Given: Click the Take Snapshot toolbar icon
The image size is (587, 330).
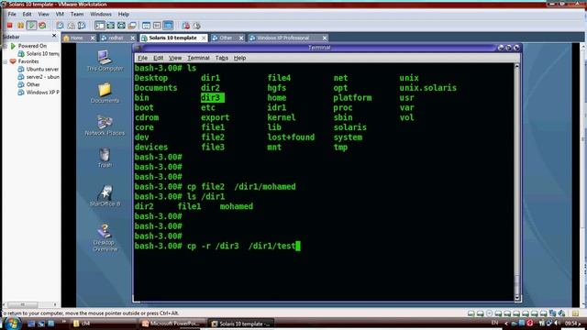Looking at the screenshot, I should click(60, 26).
